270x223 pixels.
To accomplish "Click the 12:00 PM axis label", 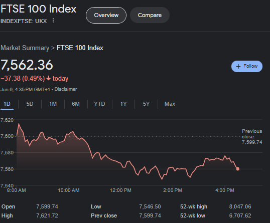I will coord(120,190).
